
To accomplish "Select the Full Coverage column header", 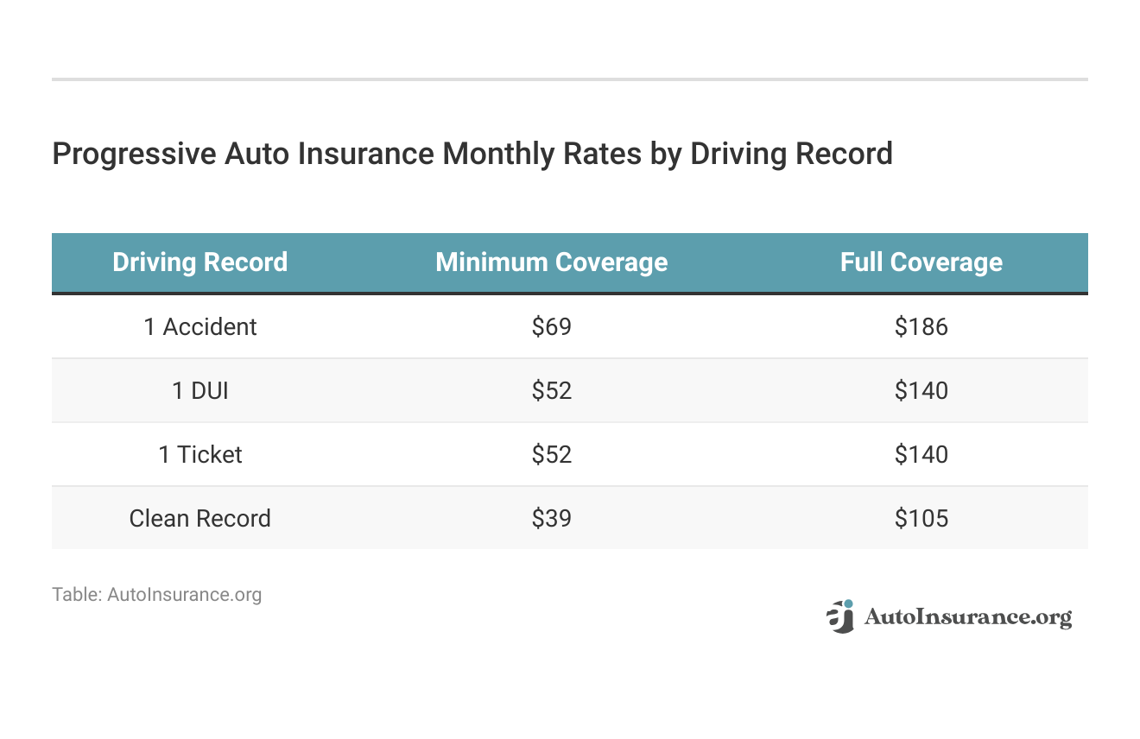I will [x=921, y=262].
